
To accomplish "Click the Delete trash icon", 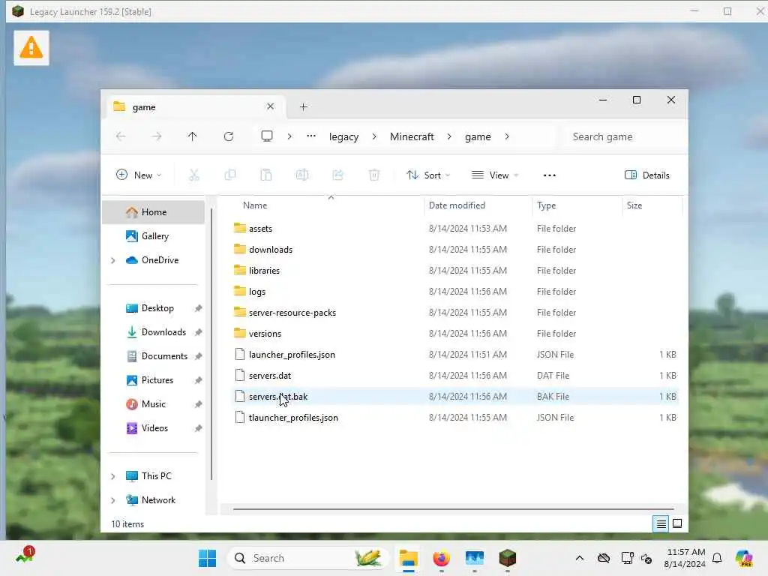I will pos(374,175).
